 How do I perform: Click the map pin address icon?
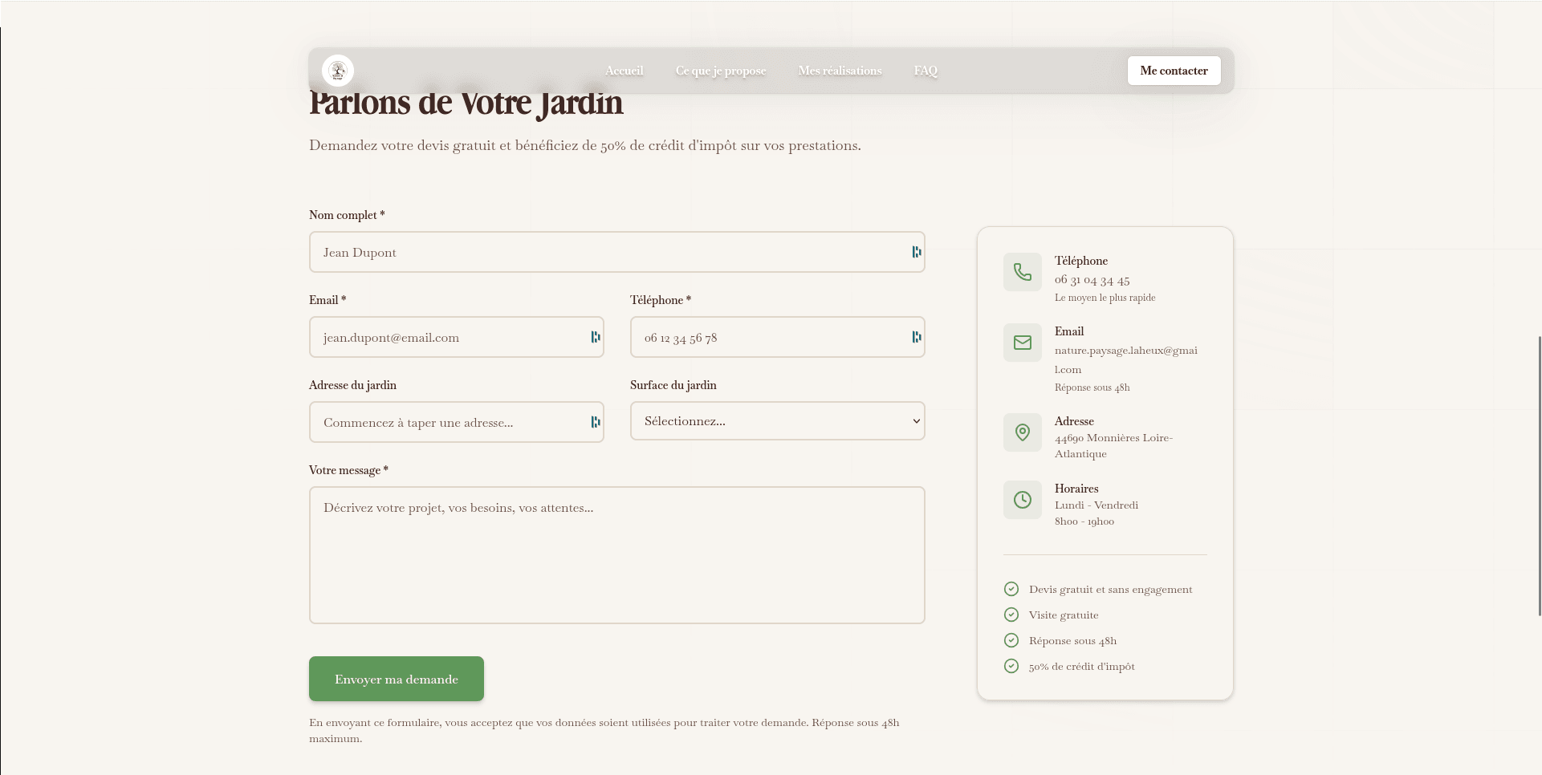(1022, 432)
